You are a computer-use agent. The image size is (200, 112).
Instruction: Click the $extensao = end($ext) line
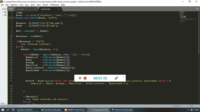[x=29, y=36]
